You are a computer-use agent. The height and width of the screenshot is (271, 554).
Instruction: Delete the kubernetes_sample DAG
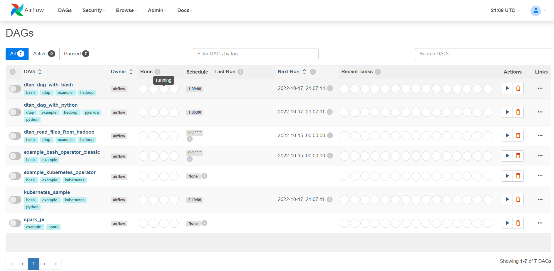(x=518, y=200)
